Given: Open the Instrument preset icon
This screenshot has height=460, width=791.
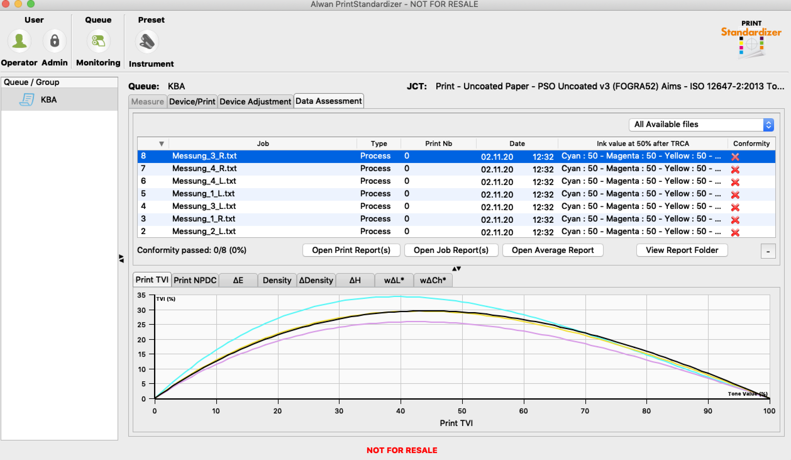Looking at the screenshot, I should point(147,42).
